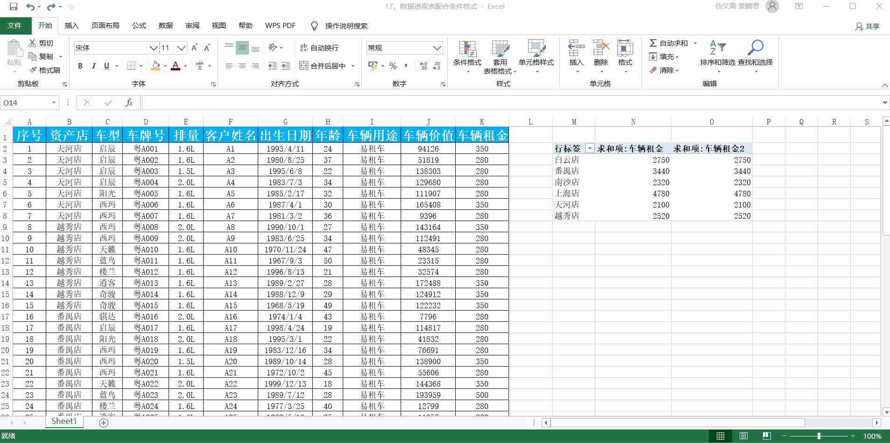This screenshot has height=443, width=890.
Task: Add a new sheet with plus icon
Action: [104, 422]
